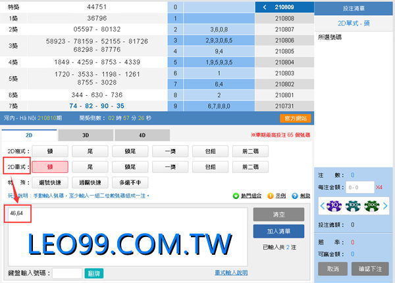395x283 pixels.
Task: Choose 包組 in the 2D單式 row
Action: [211, 167]
